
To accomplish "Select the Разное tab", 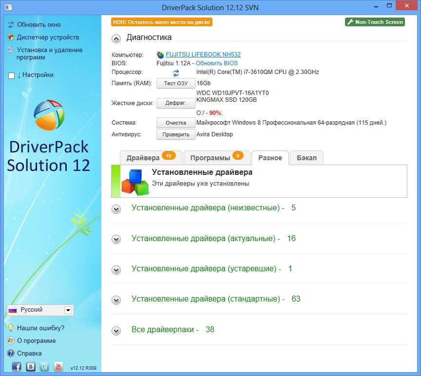I will pos(270,158).
